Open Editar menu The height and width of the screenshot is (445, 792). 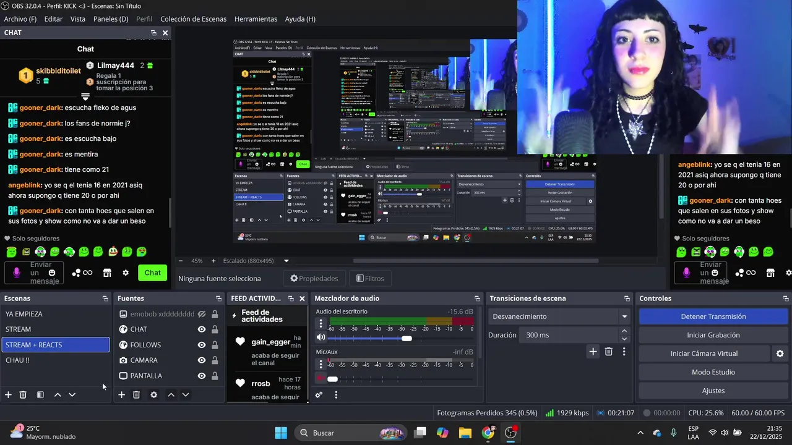(x=53, y=19)
